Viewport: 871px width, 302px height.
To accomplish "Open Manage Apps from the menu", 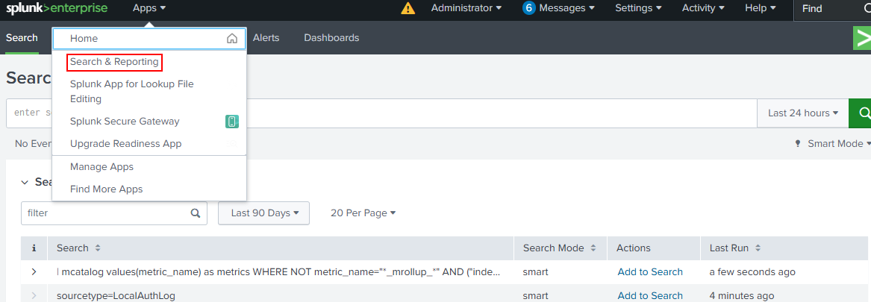I will coord(102,167).
